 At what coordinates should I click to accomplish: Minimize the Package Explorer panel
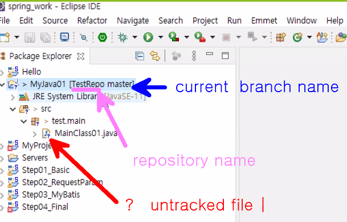(x=209, y=54)
